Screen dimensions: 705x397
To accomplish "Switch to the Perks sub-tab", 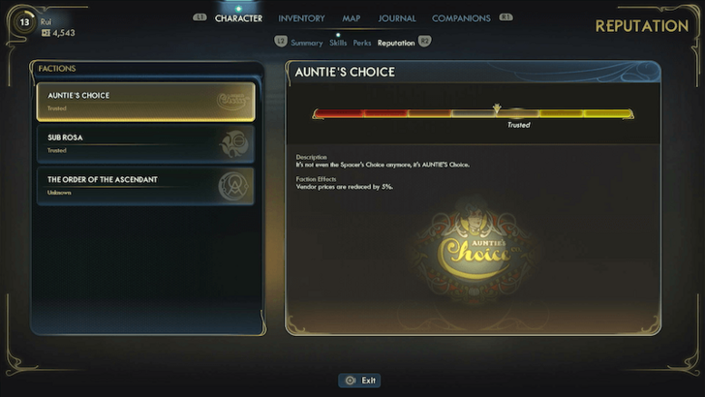I will [x=362, y=44].
